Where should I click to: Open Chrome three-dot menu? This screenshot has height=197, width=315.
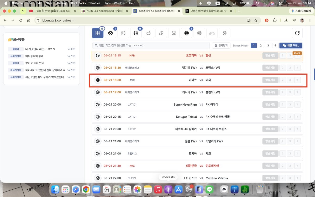310,20
